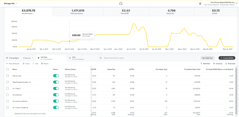Tick the checkbox for Tees/Sweats/Hoodies- Uk
The height and width of the screenshot is (117, 239).
coord(7,82)
